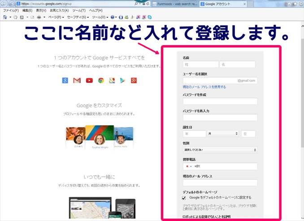304x221 pixels.
Task: Click the Skype icon in command bar
Action: [149, 17]
